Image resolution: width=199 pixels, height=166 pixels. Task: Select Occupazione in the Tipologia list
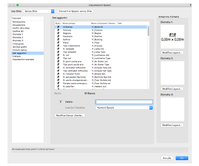(19, 25)
